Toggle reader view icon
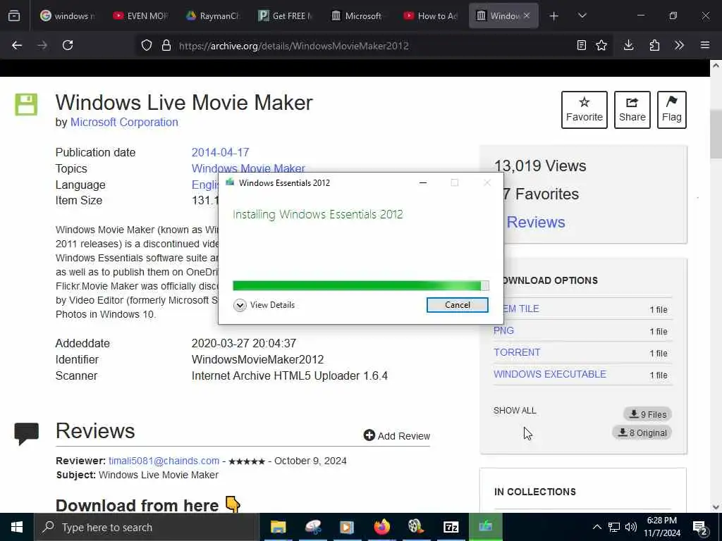 (x=582, y=45)
